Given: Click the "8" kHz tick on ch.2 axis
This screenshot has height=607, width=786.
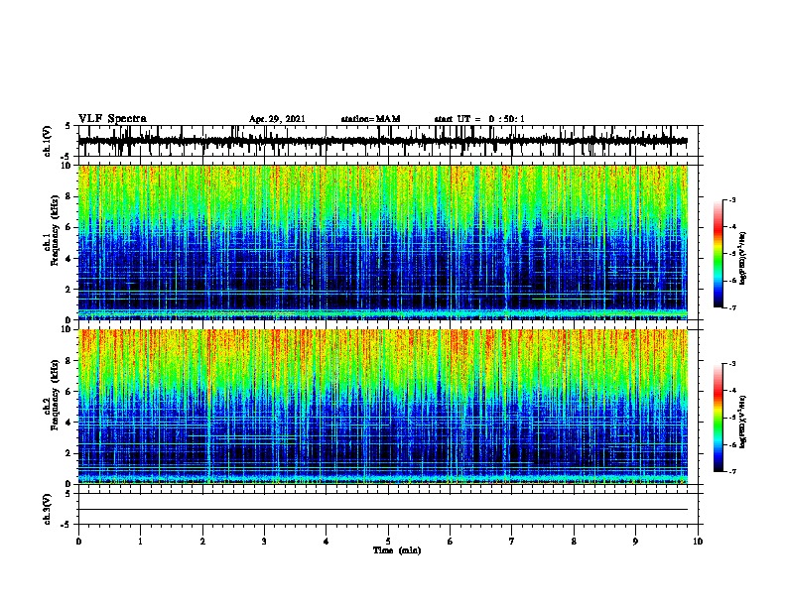Looking at the screenshot, I should click(69, 361).
